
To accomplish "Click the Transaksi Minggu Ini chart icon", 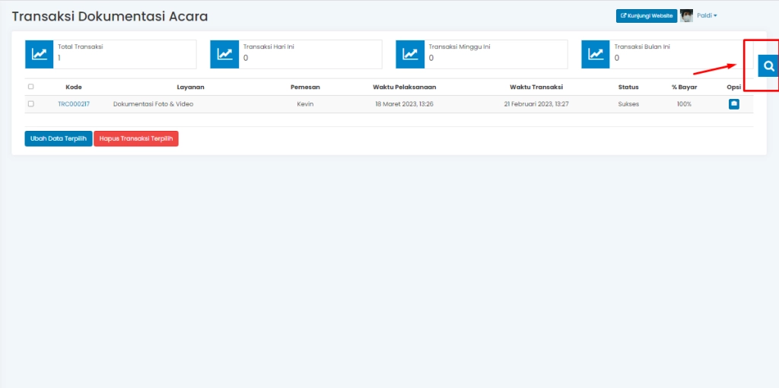I will 410,54.
